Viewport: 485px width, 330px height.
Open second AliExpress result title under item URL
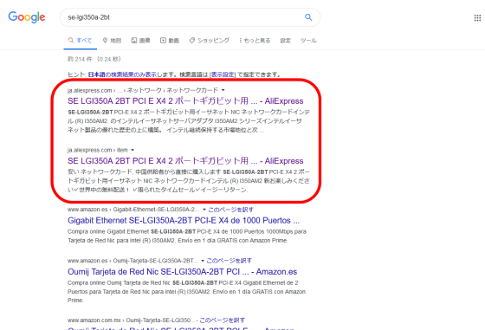point(185,161)
